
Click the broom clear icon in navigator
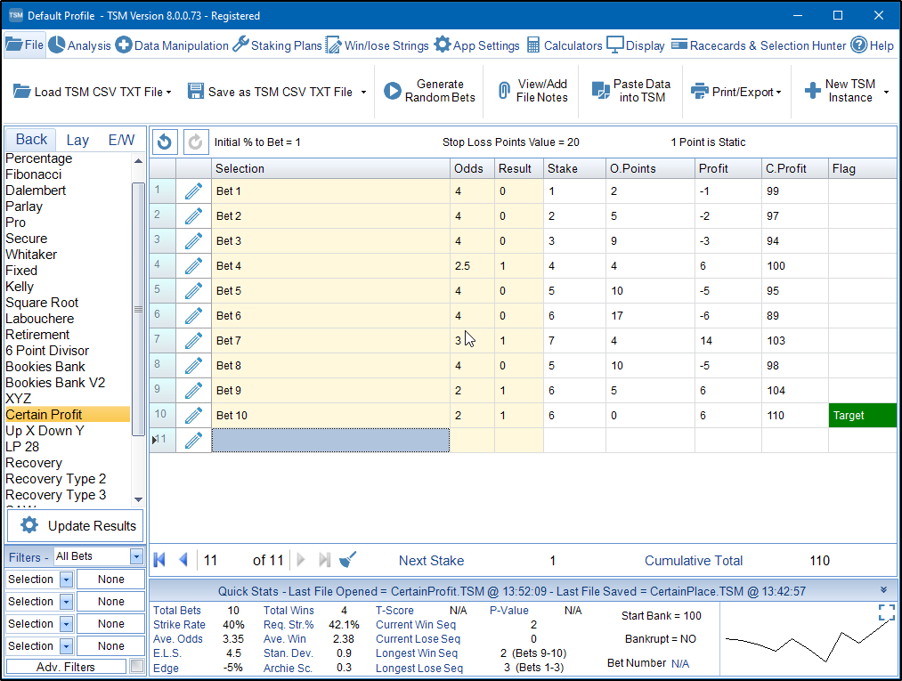348,560
